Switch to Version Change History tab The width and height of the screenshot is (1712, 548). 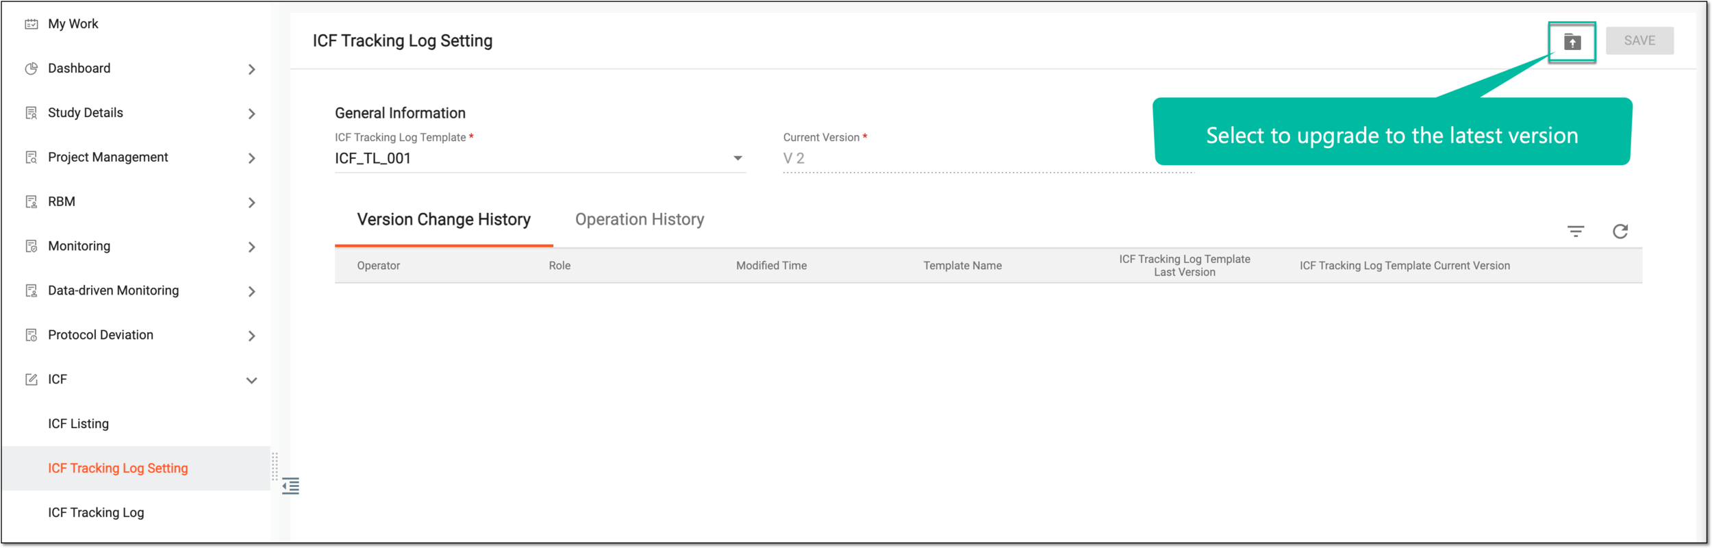(x=444, y=220)
